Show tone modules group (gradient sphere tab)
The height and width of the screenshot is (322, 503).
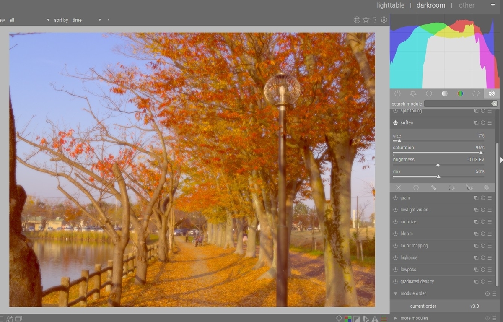click(444, 93)
